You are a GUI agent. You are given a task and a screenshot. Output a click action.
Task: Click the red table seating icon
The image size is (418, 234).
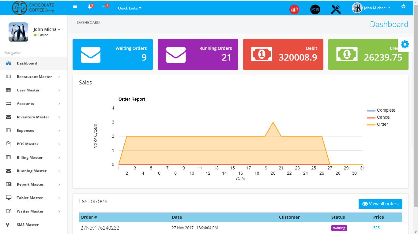click(294, 9)
